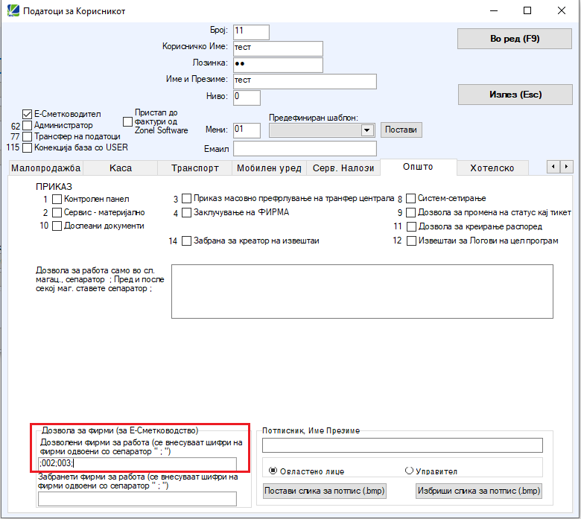This screenshot has width=581, height=519.
Task: Click Избриши слика за потпис (.bmp)
Action: point(479,491)
